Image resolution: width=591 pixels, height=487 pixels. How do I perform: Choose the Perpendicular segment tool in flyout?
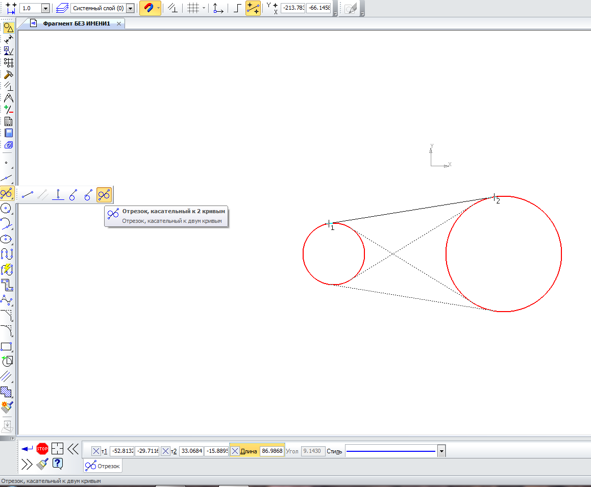[58, 195]
